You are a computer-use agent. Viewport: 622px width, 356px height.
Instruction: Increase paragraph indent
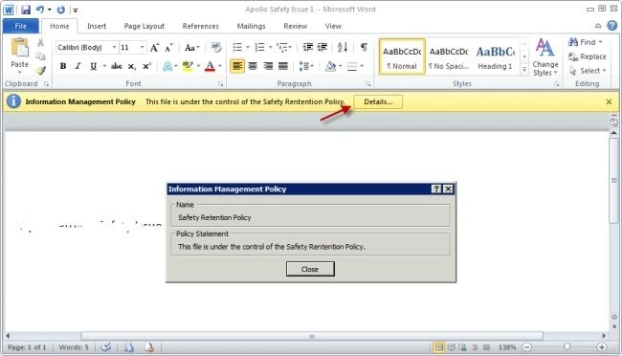[x=322, y=47]
